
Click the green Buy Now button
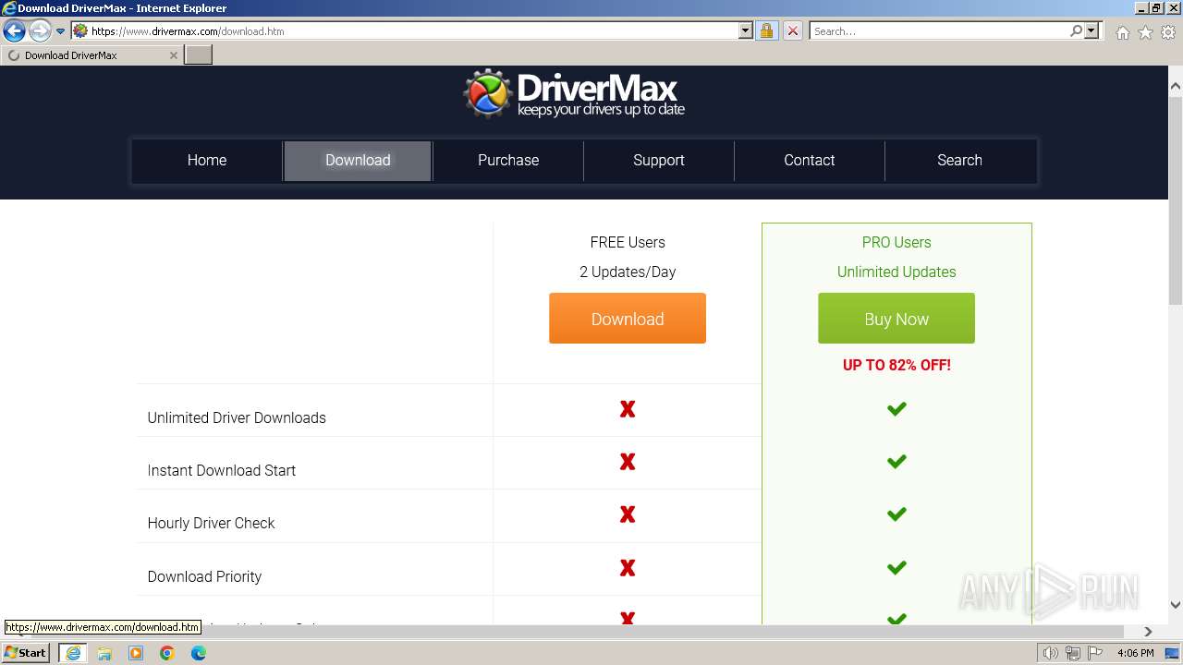pyautogui.click(x=896, y=319)
